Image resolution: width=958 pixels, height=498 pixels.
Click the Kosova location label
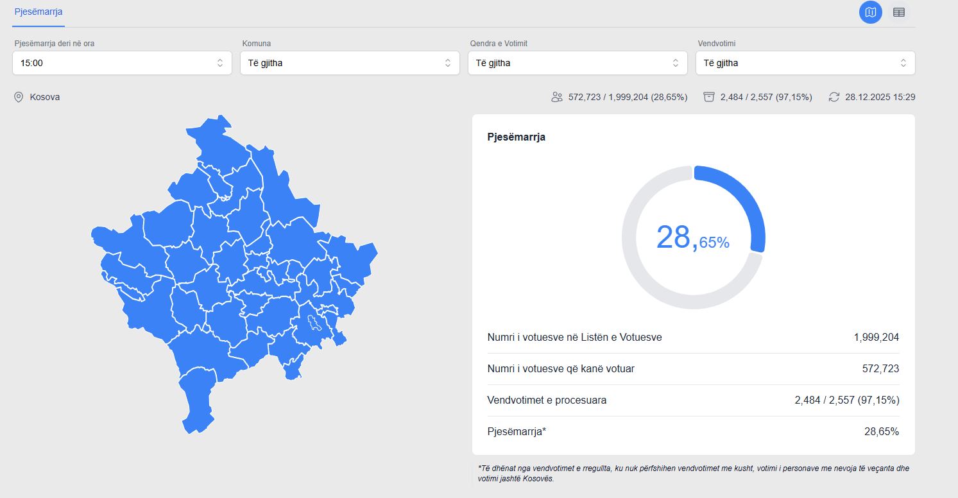(45, 98)
